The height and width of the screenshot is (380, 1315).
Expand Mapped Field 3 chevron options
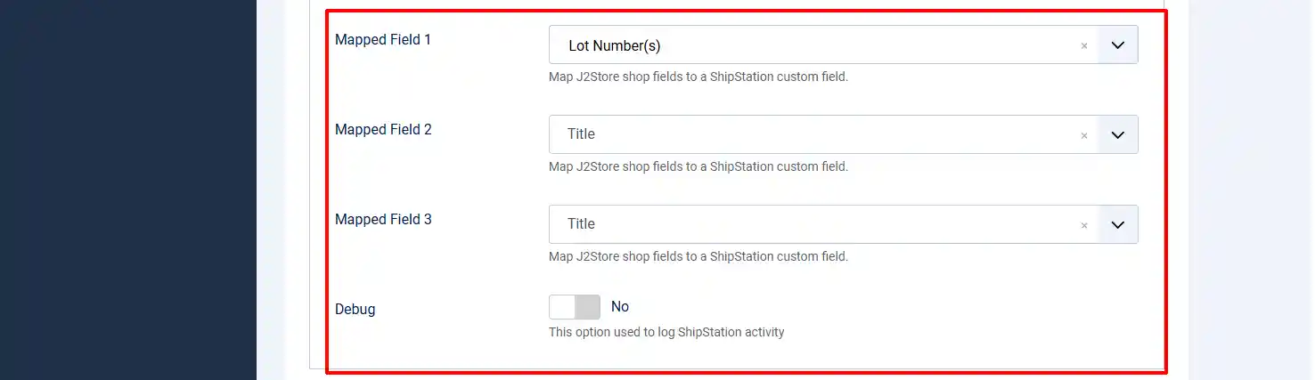(x=1118, y=224)
